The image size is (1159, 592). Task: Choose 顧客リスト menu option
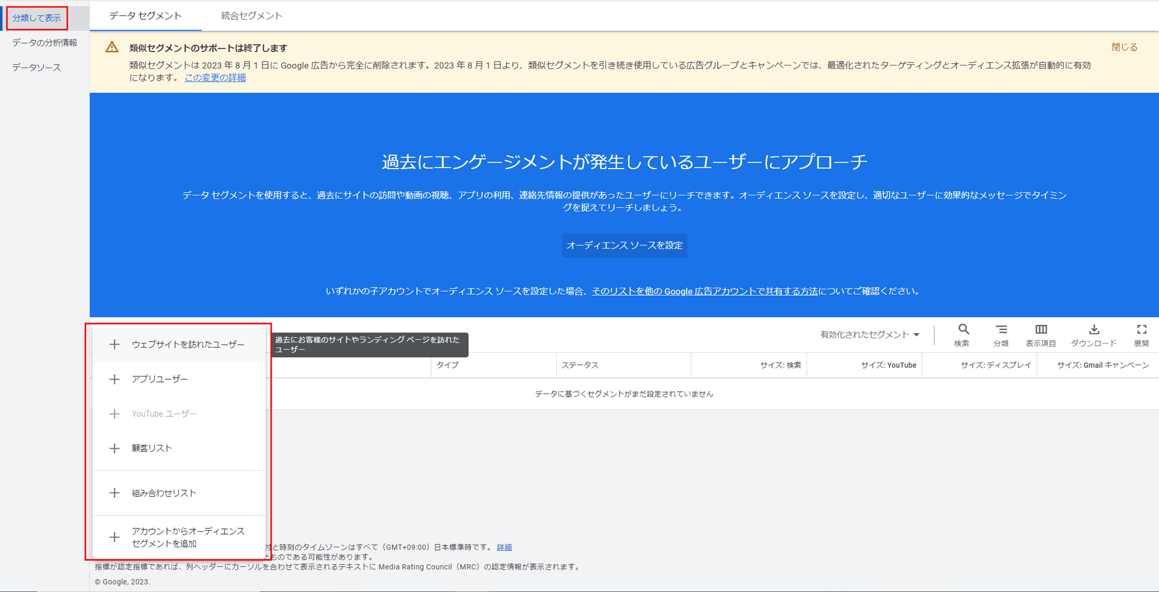[x=179, y=448]
